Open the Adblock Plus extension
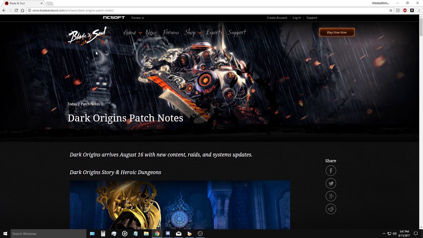The height and width of the screenshot is (238, 423). pos(405,10)
